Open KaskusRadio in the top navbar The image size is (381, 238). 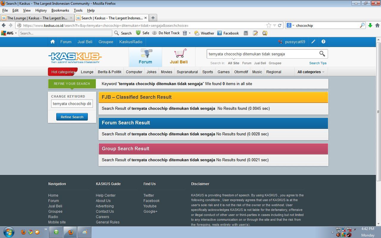tap(131, 42)
